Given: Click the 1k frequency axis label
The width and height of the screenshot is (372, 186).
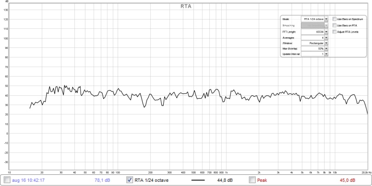Looking at the screenshot, I should (226, 173).
